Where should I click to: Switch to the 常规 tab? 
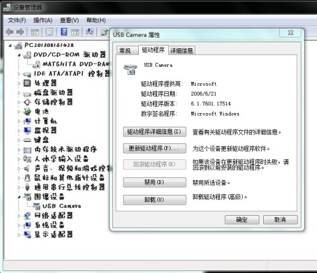click(x=127, y=51)
